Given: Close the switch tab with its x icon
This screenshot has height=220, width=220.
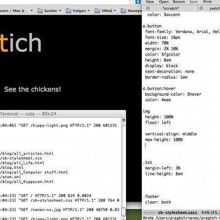Looking at the screenshot, I should [201, 8].
